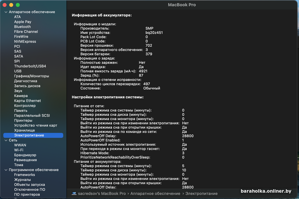Click sacredsov's MacBook Pro breadcrumb
This screenshot has height=199, width=299.
coord(102,194)
